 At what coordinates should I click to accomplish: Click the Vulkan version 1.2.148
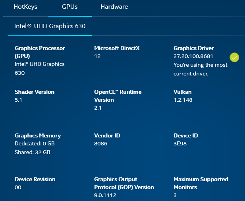183,100
